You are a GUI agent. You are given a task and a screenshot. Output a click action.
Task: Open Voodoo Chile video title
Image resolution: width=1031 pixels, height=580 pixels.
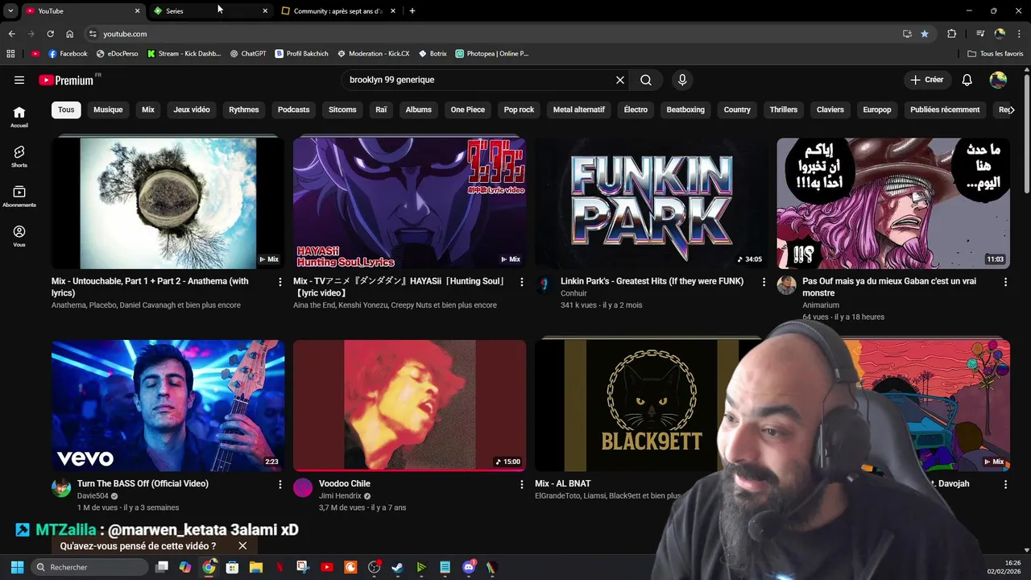[x=345, y=483]
